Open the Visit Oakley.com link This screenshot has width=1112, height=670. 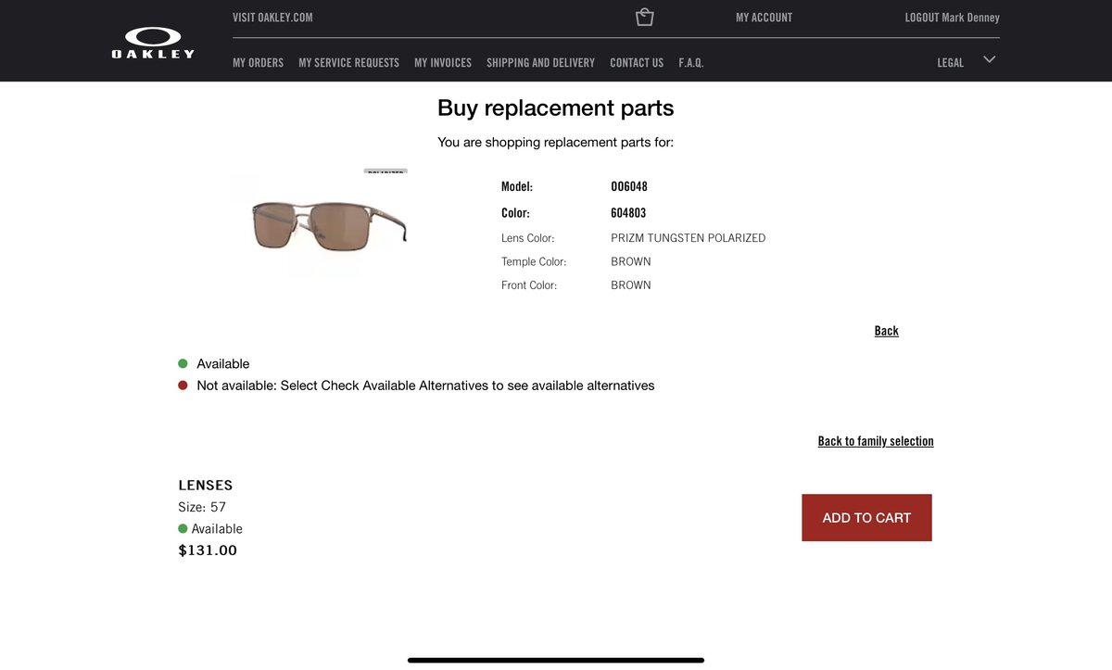(x=272, y=18)
